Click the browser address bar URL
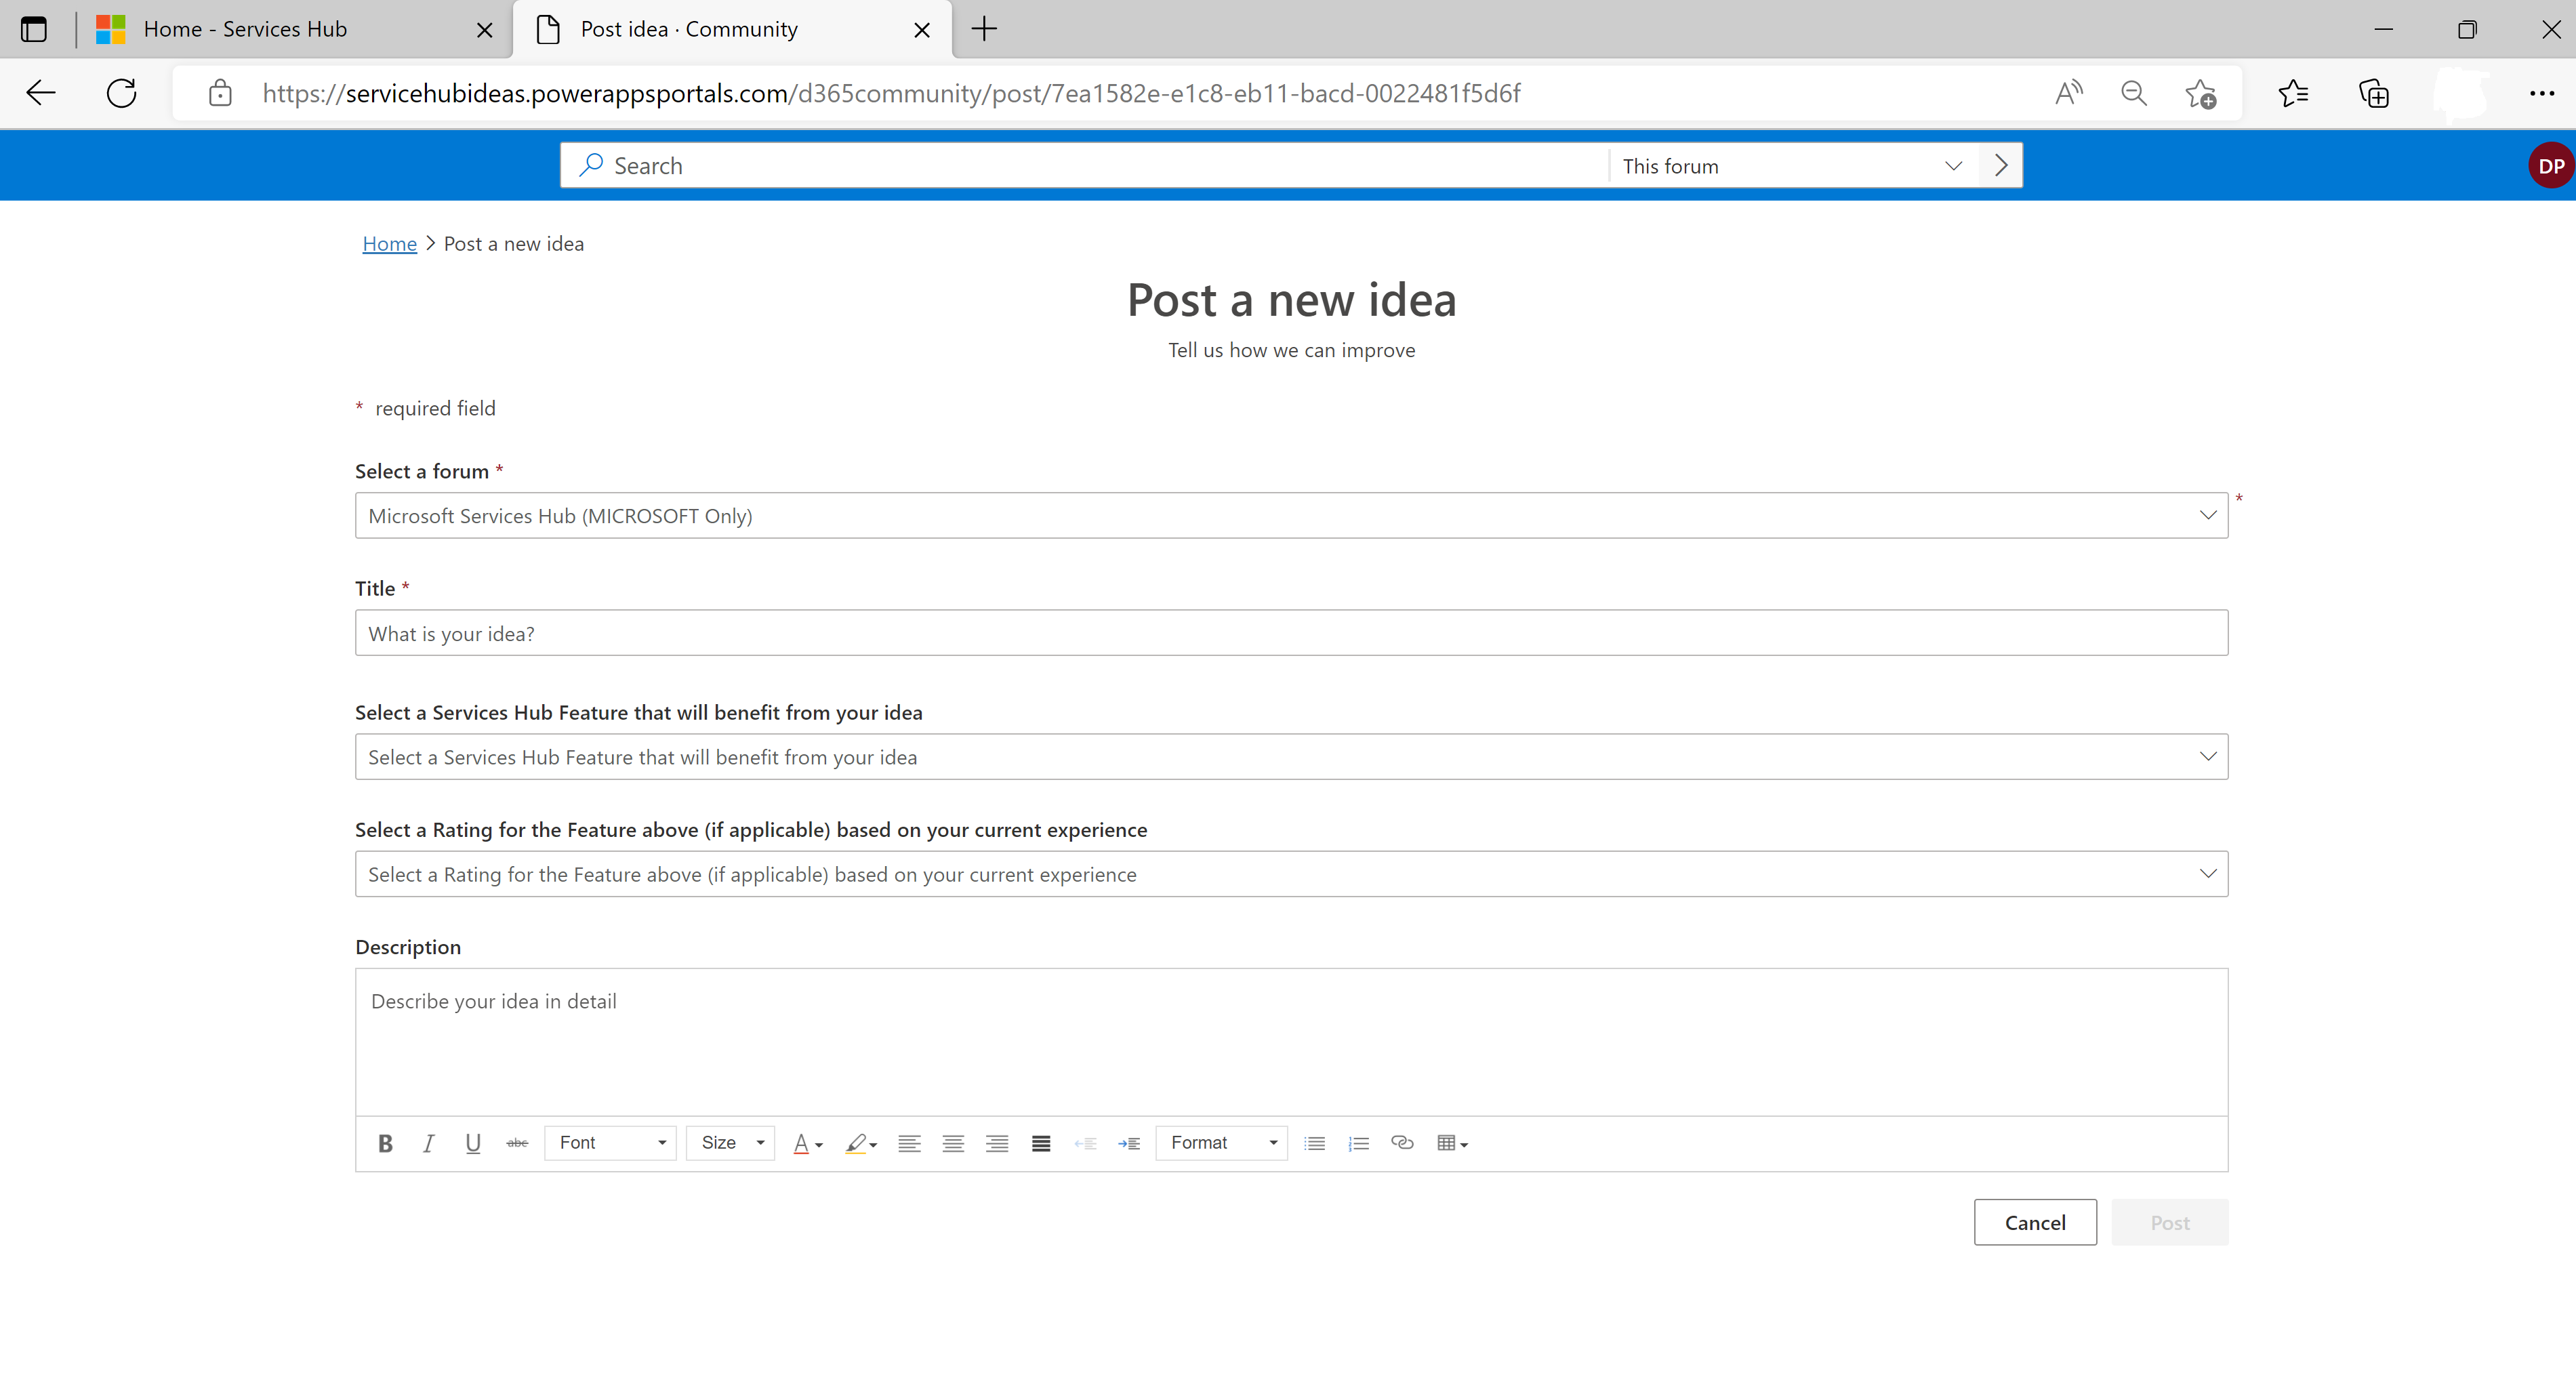This screenshot has height=1373, width=2576. click(891, 93)
